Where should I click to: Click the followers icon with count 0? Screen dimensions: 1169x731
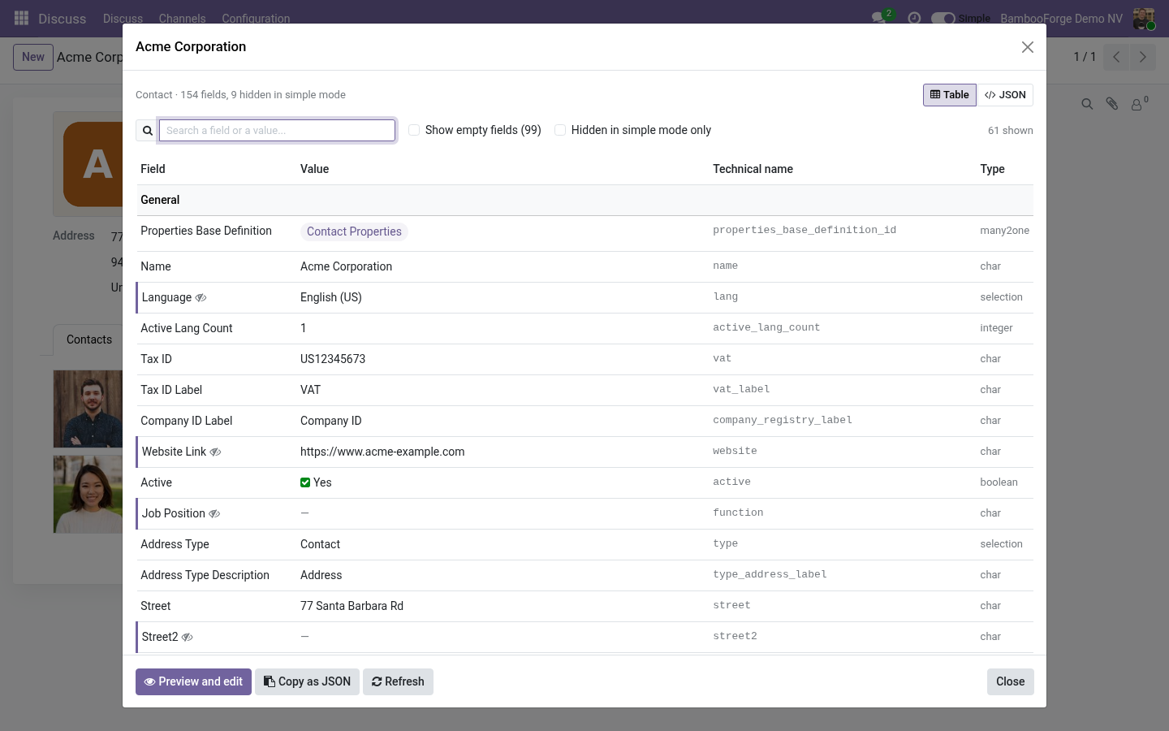(x=1139, y=103)
